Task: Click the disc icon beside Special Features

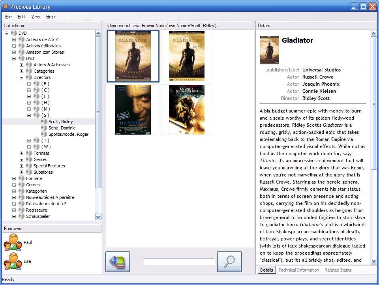Action: 29,165
